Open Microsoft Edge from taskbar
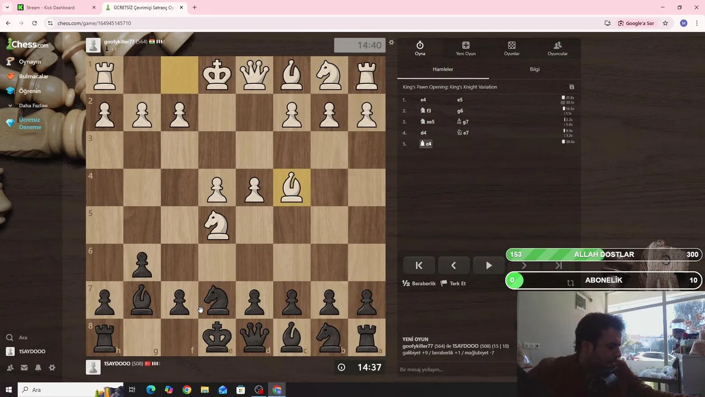Screen dimensions: 705x397 click(x=151, y=390)
